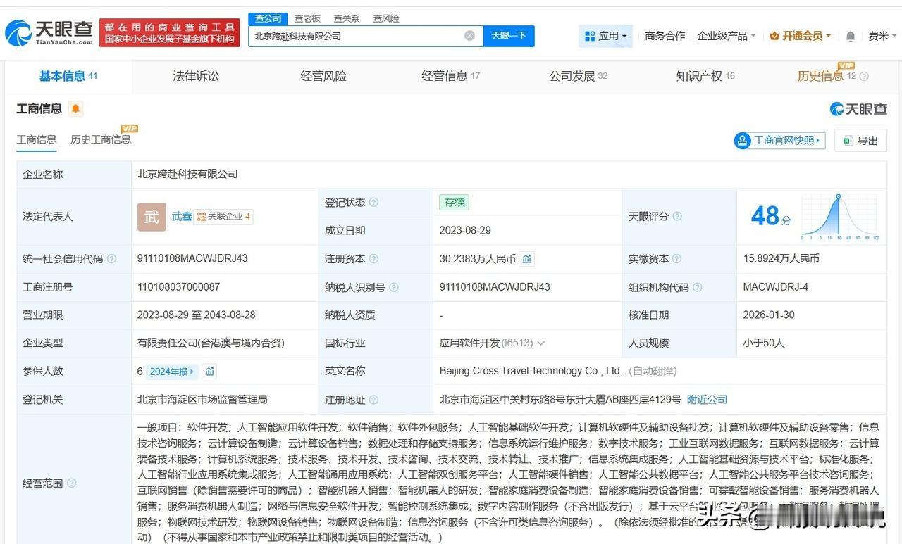This screenshot has width=902, height=544.
Task: Click the 北京市海淀区市场监督管理局 registration authority
Action: tap(202, 400)
